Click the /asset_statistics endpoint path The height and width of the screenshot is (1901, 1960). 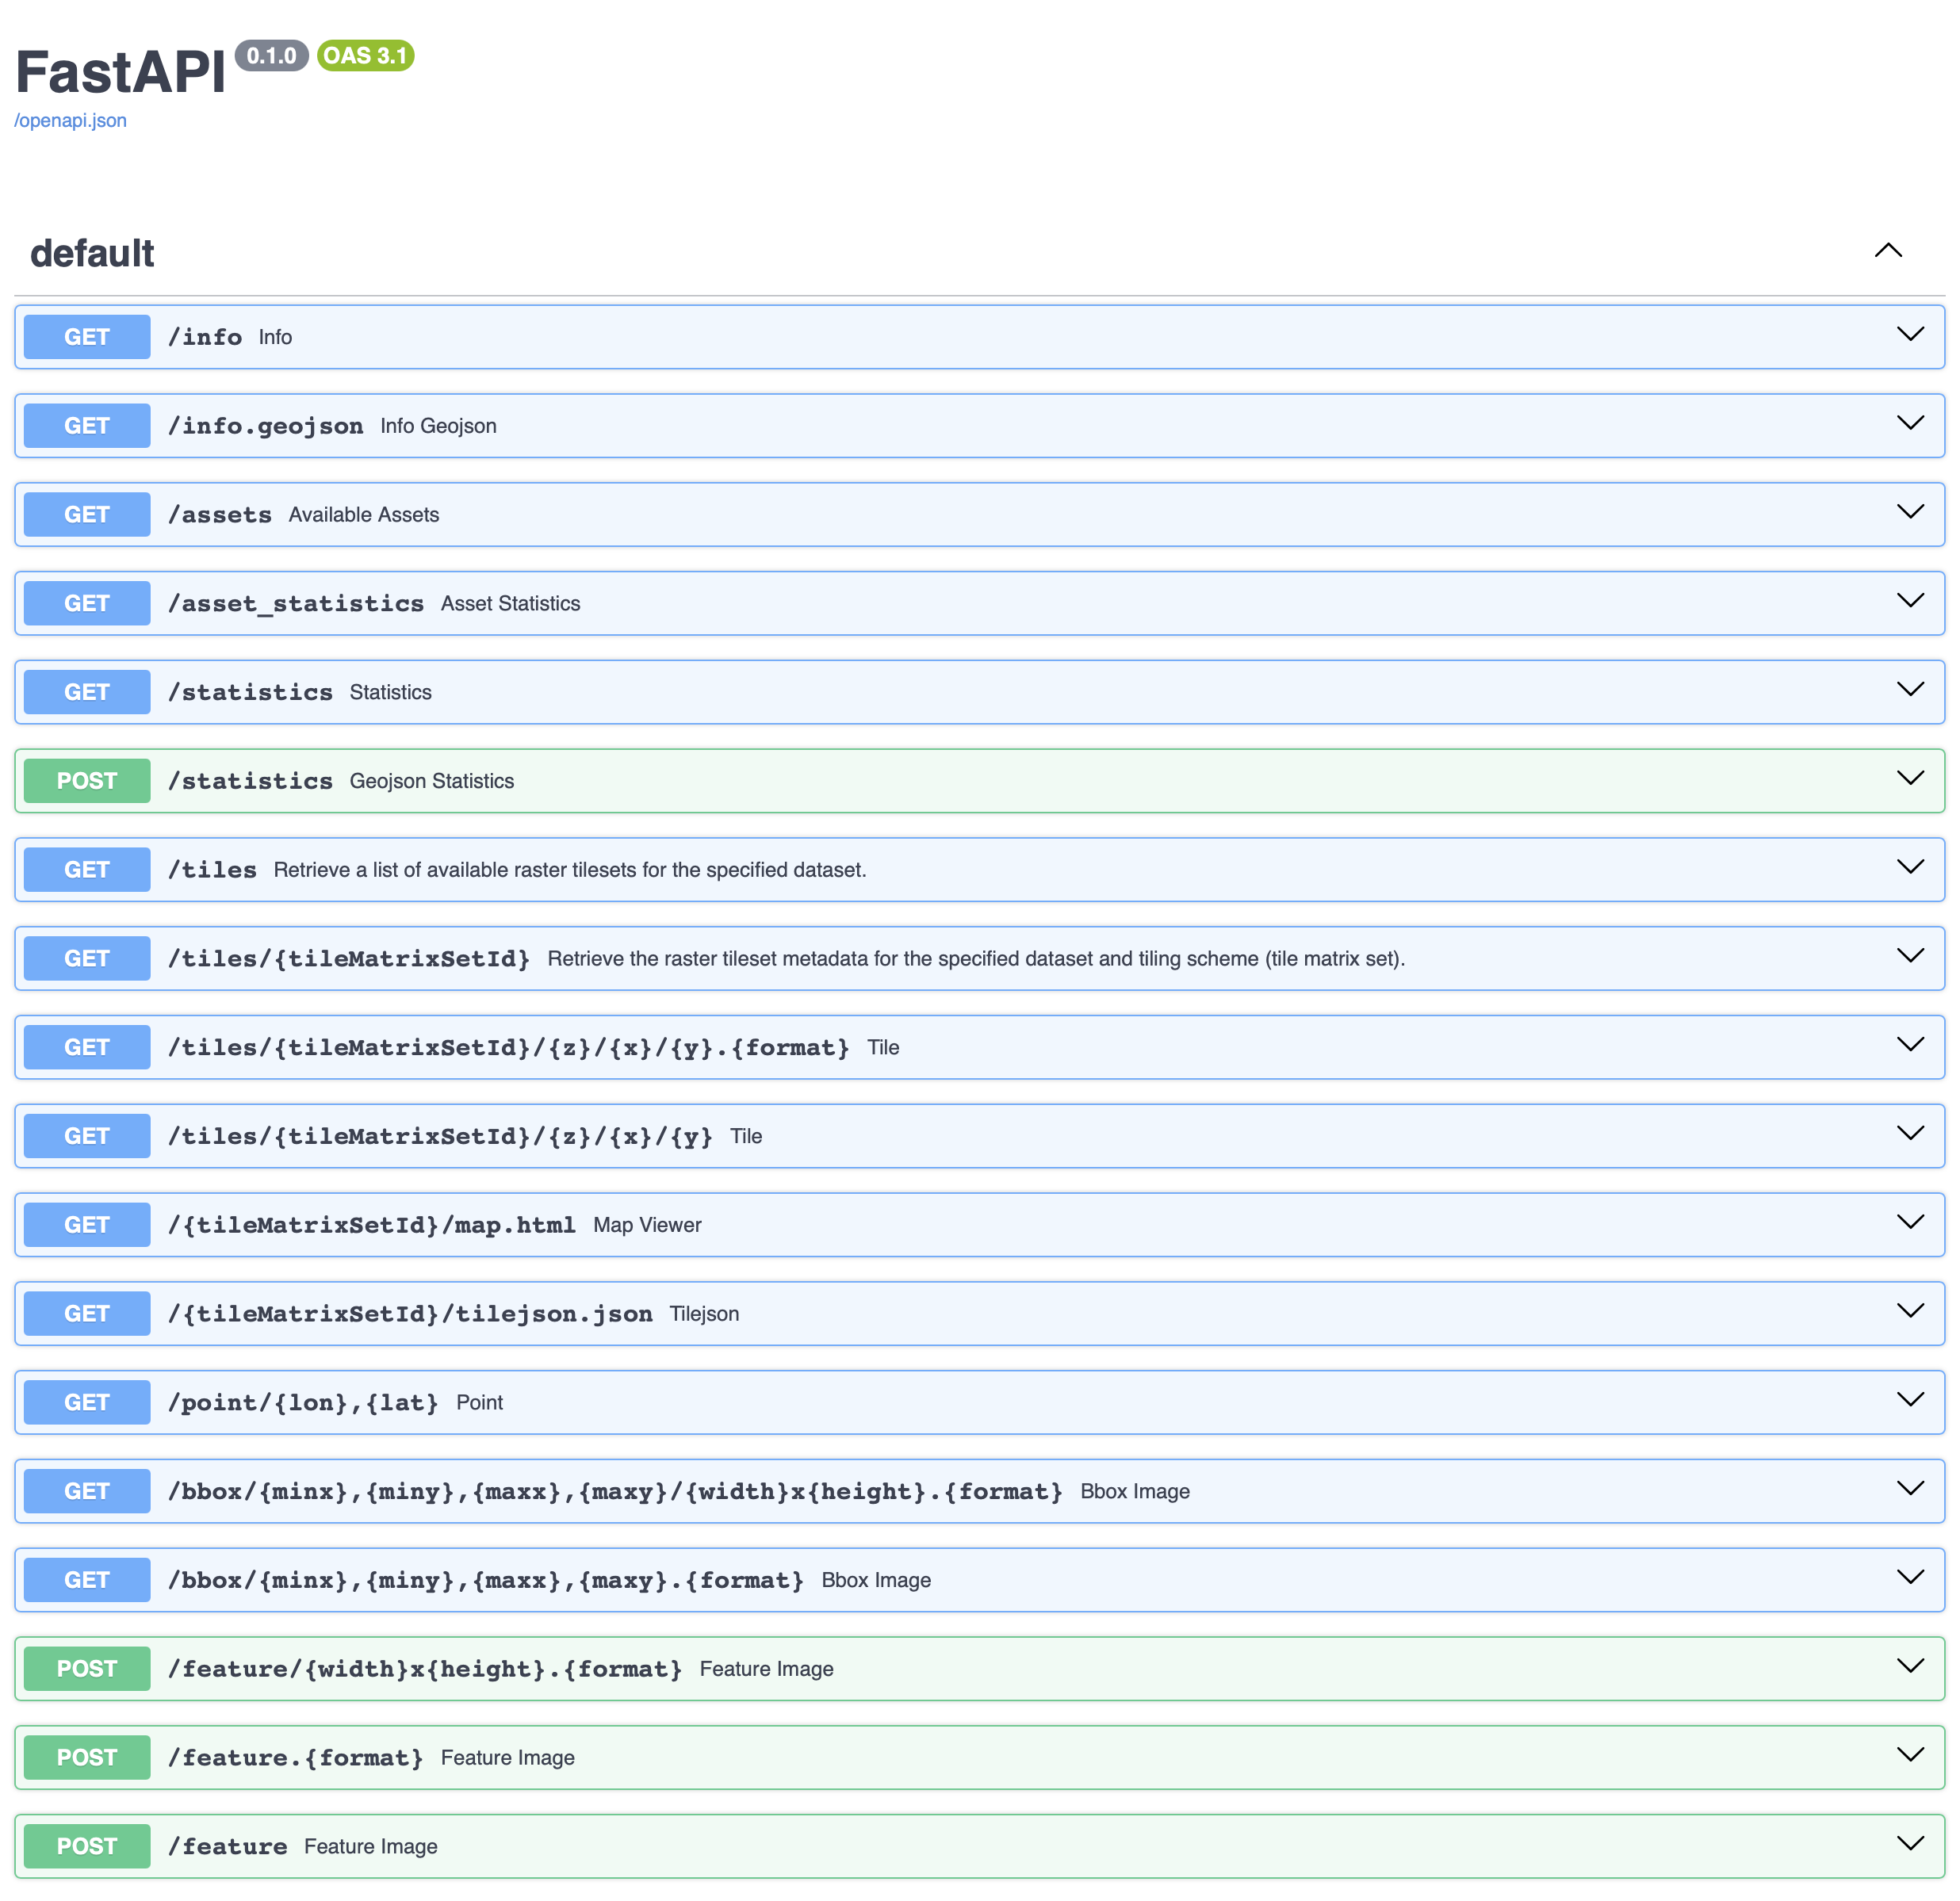pyautogui.click(x=296, y=604)
